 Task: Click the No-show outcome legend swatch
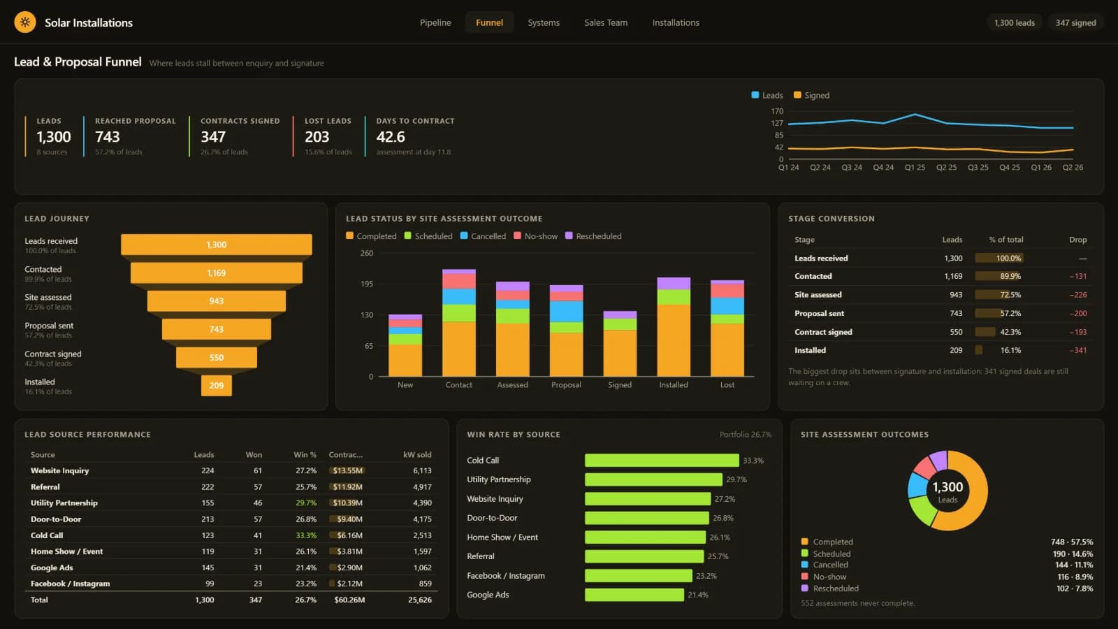(804, 577)
